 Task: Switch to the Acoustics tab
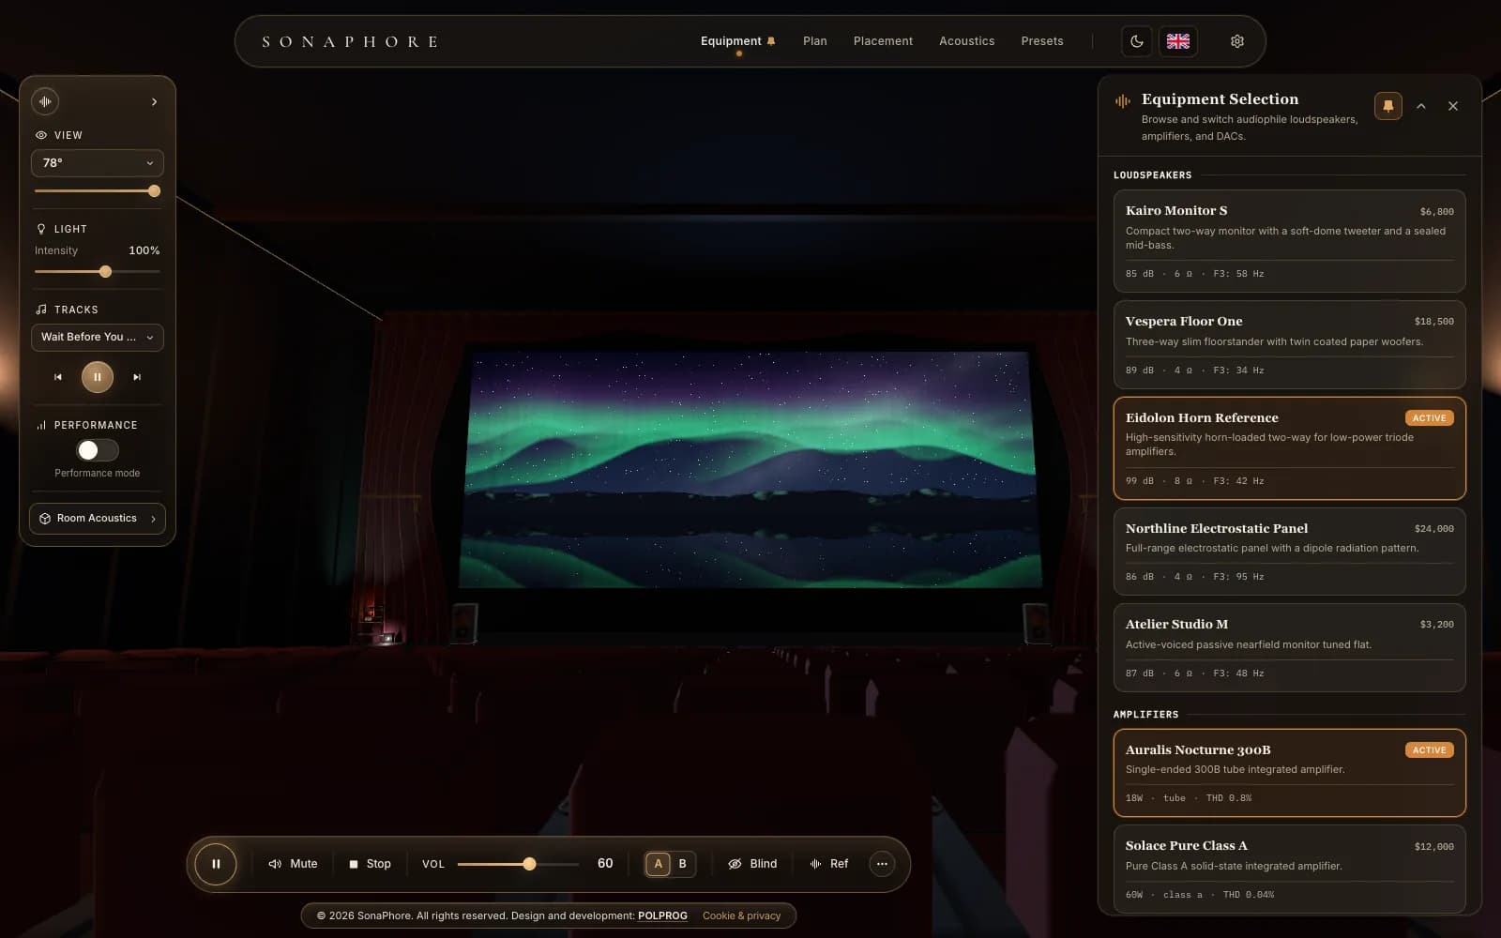point(966,41)
